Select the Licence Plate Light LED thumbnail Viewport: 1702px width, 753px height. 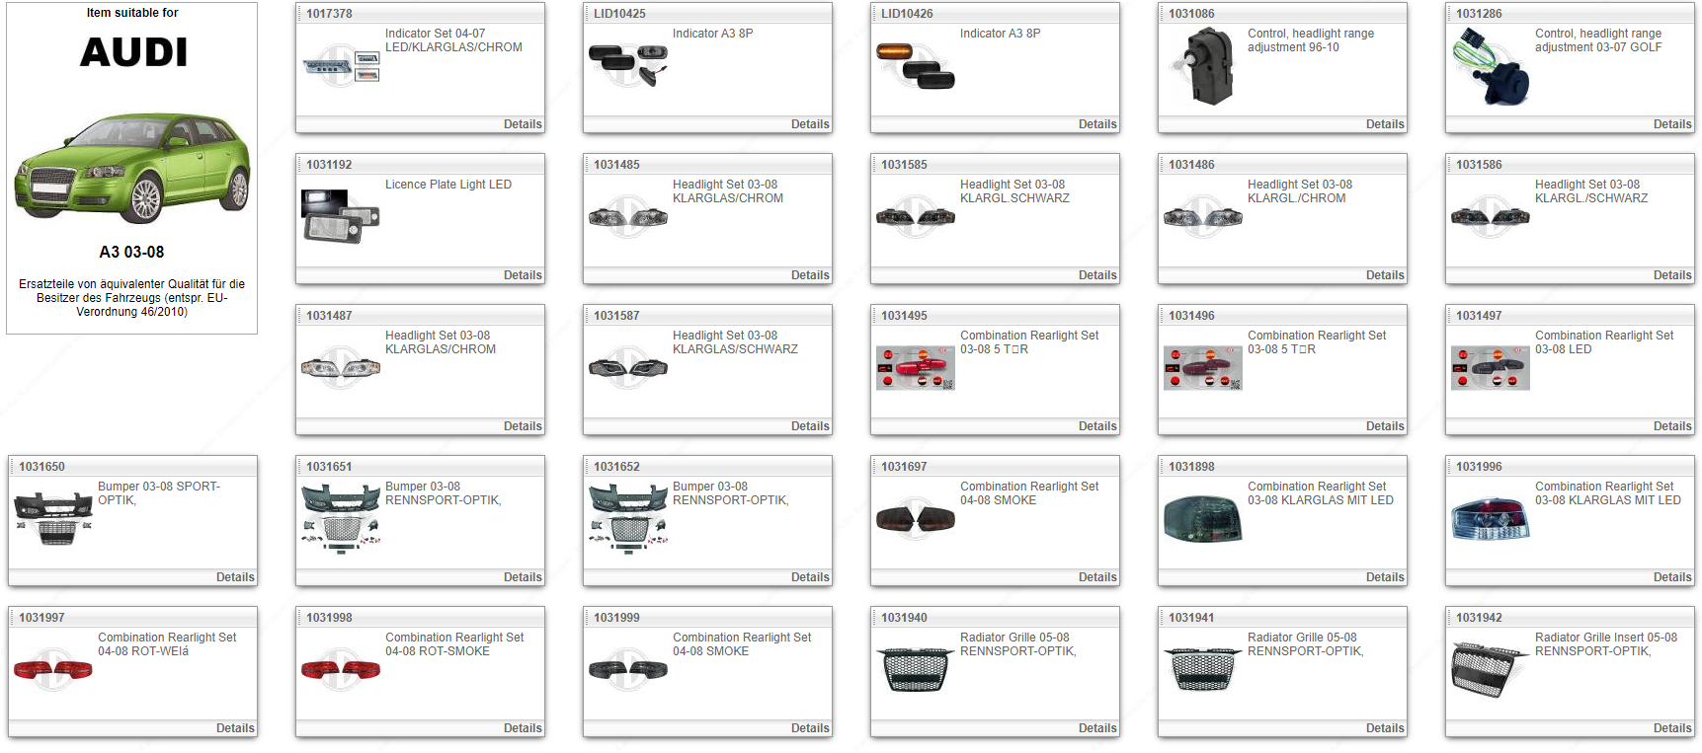point(341,216)
